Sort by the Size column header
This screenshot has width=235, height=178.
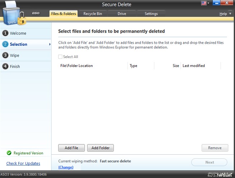(167, 66)
